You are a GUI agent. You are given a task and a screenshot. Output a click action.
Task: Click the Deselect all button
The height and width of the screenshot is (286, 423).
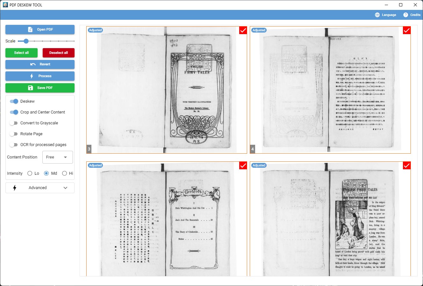click(x=59, y=53)
